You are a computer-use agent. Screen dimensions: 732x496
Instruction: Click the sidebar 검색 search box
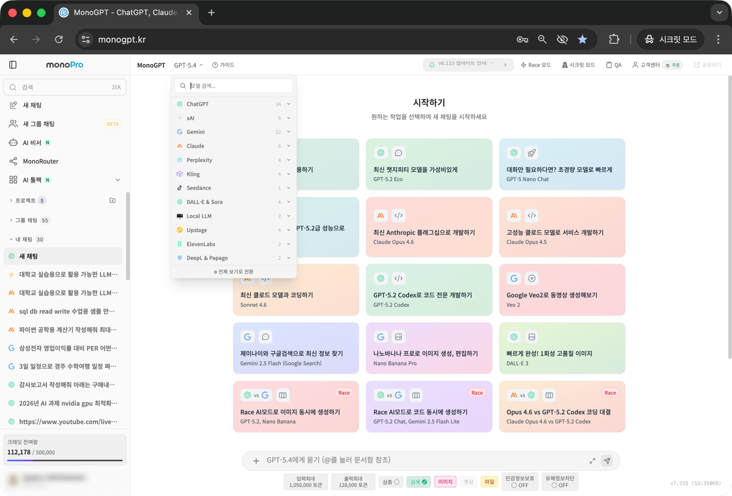coord(65,87)
